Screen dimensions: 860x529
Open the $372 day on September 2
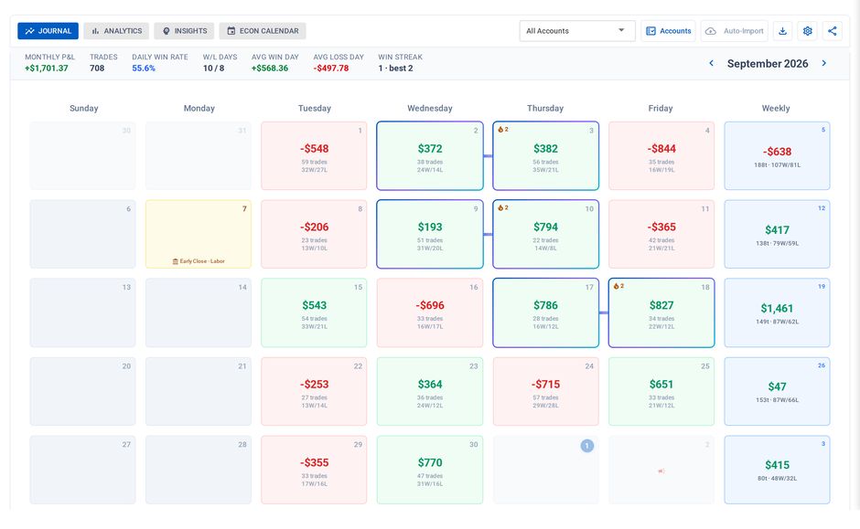pos(430,156)
